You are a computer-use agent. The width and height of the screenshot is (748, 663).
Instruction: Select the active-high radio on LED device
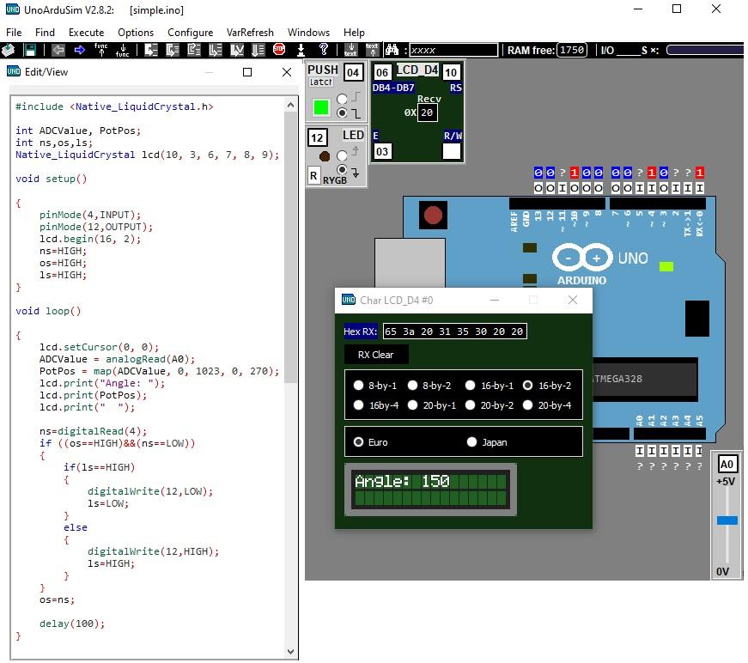tap(342, 155)
